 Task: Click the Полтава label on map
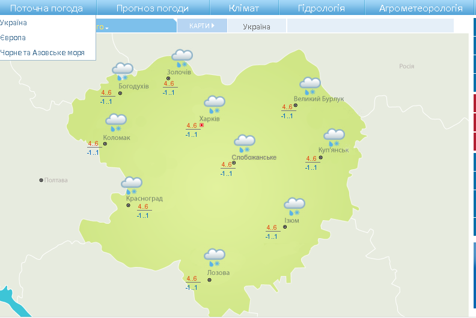click(56, 180)
